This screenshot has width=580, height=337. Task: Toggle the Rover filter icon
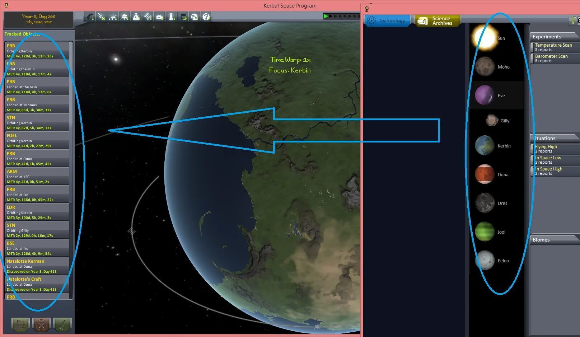pyautogui.click(x=113, y=17)
